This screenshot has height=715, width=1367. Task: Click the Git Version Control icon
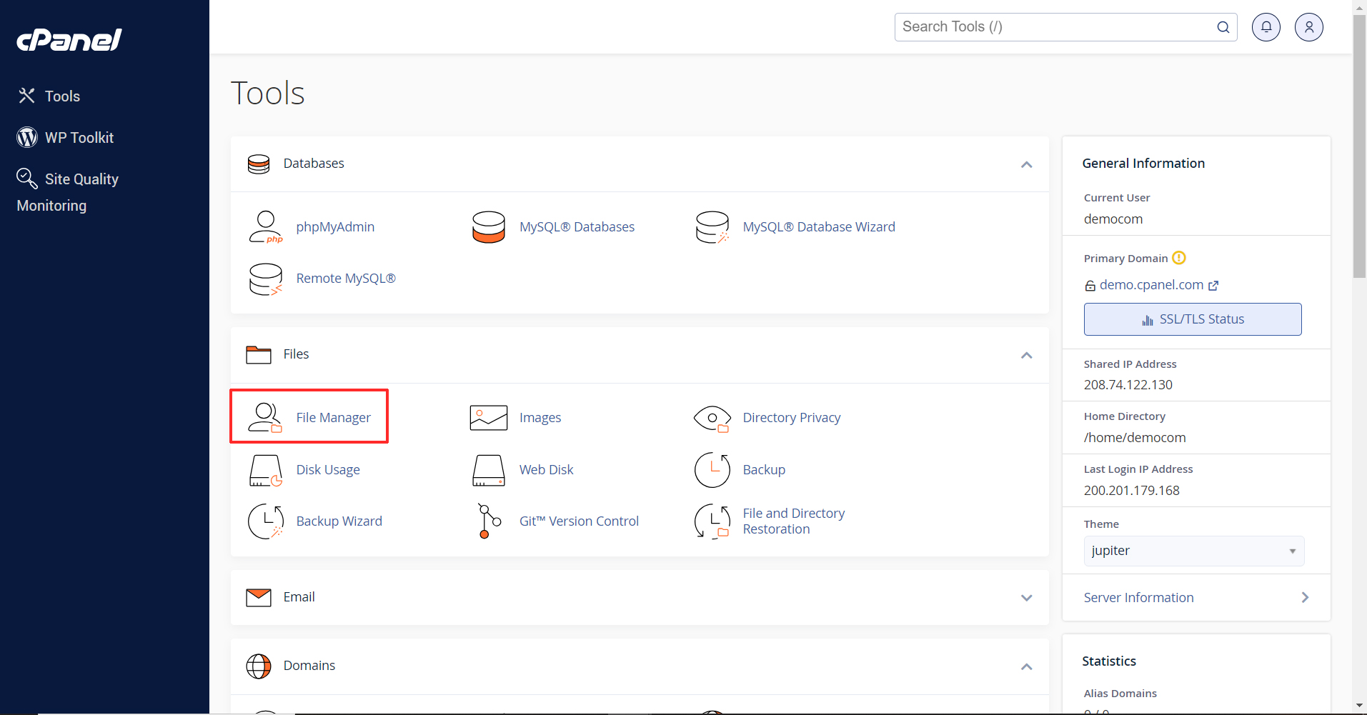point(489,521)
